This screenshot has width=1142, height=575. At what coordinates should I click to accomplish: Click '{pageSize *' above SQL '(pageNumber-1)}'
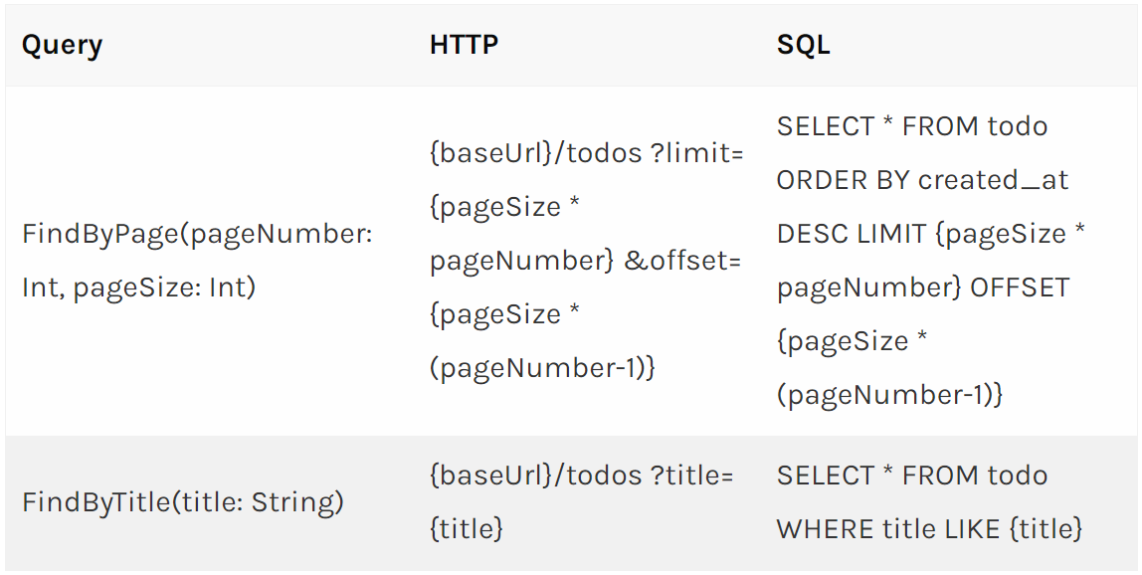(x=853, y=341)
